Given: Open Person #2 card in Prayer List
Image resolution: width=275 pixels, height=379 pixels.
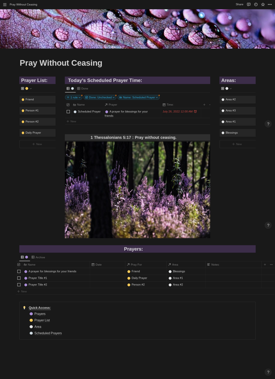Looking at the screenshot, I should point(37,122).
